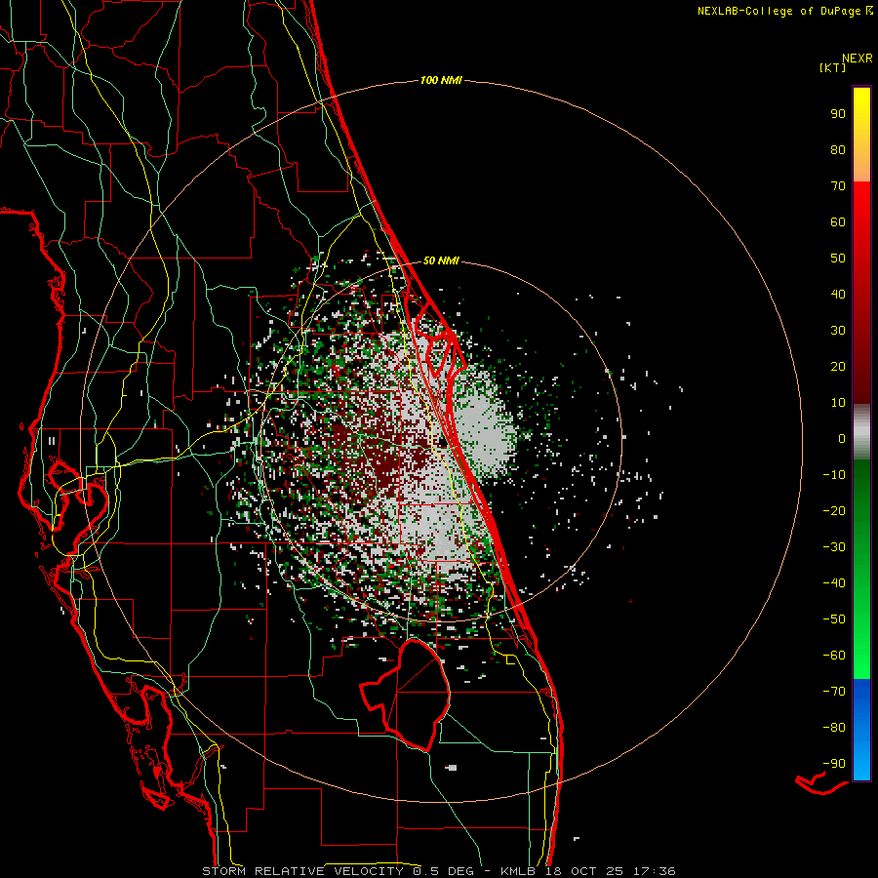Click the 70 value on velocity scale
Image resolution: width=878 pixels, height=878 pixels.
click(x=838, y=186)
